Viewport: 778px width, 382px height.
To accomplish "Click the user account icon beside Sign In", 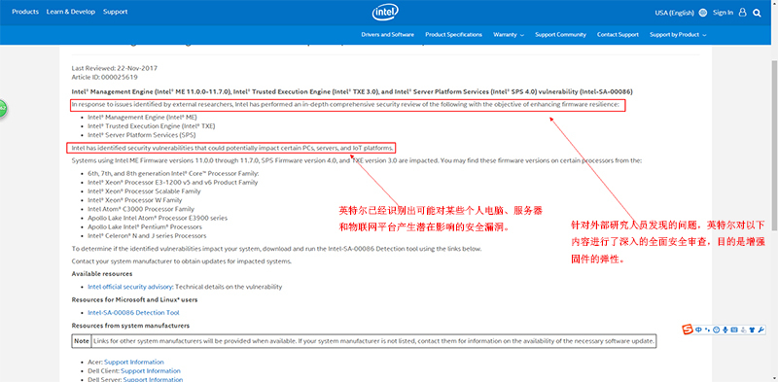I will [742, 13].
